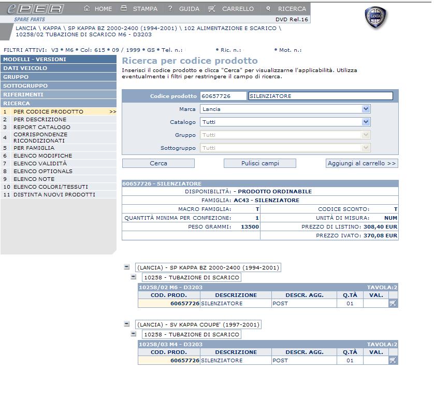Image resolution: width=434 pixels, height=397 pixels.
Task: Click the AC43 - SILENZIATORE family value
Action: 267,200
